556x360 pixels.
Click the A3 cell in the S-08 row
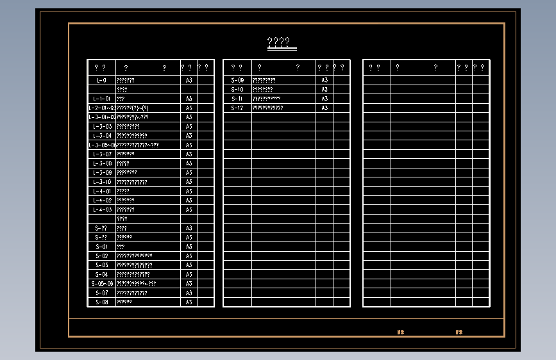tap(189, 302)
